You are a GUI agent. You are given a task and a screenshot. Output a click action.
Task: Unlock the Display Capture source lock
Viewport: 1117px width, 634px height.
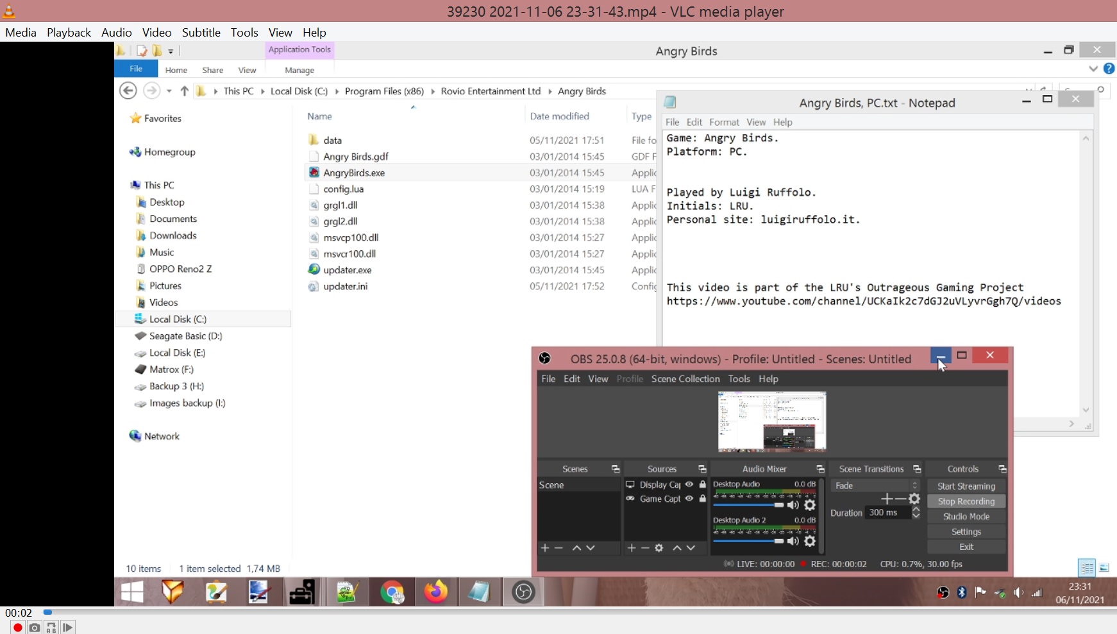click(703, 484)
